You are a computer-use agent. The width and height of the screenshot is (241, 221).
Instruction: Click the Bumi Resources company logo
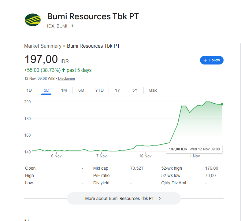(33, 20)
